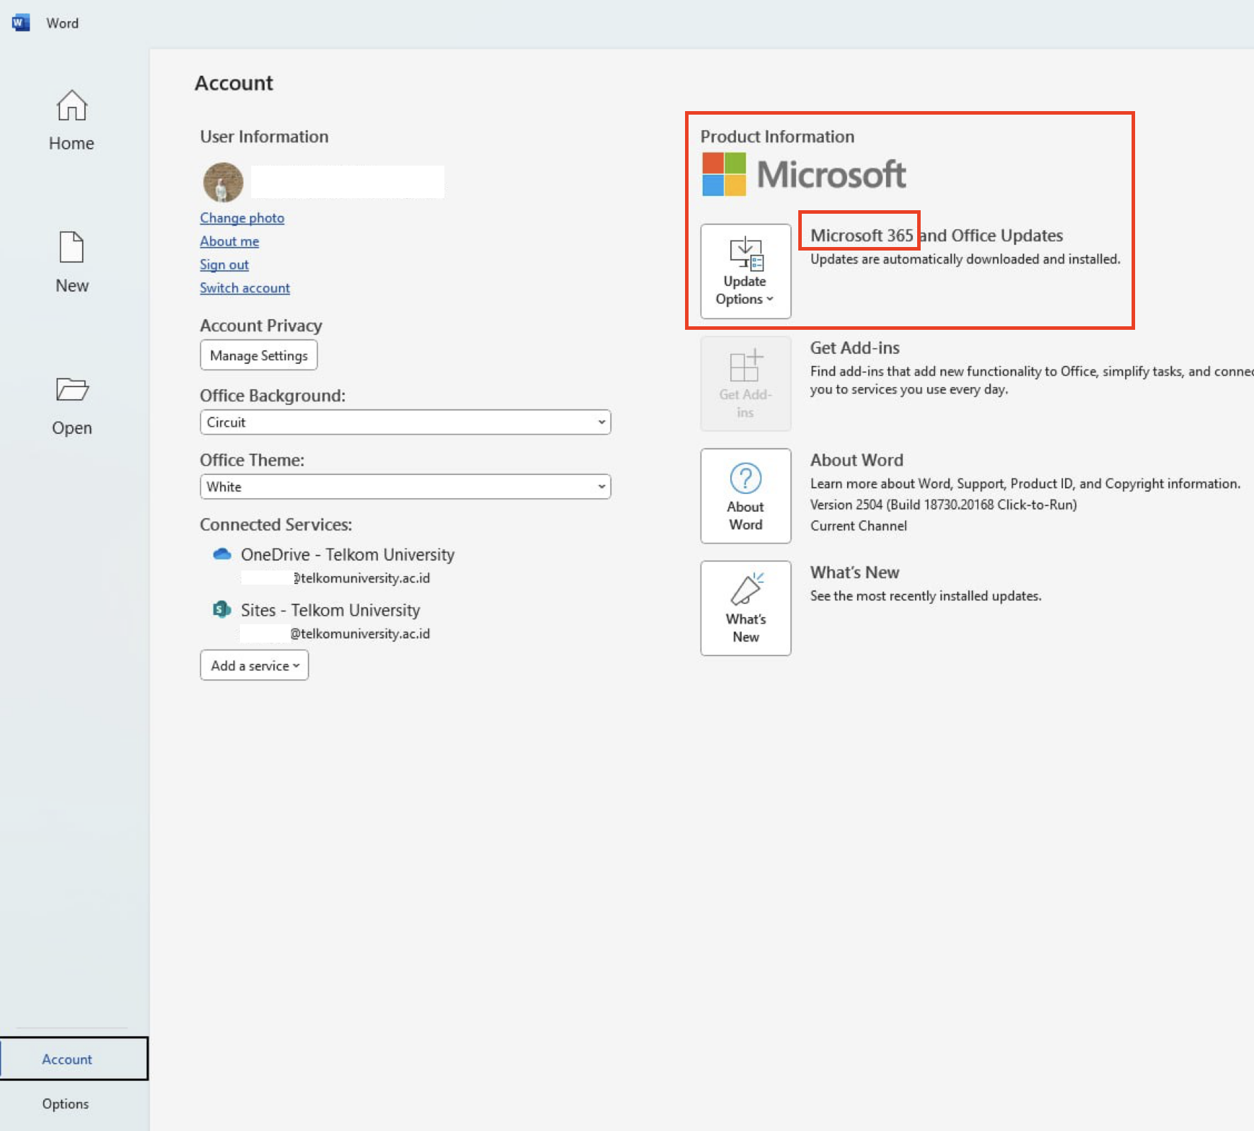Open the Add a service dropdown

254,665
